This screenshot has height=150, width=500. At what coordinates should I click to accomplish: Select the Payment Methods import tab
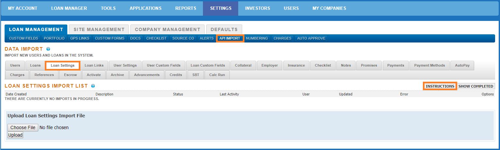(x=429, y=65)
